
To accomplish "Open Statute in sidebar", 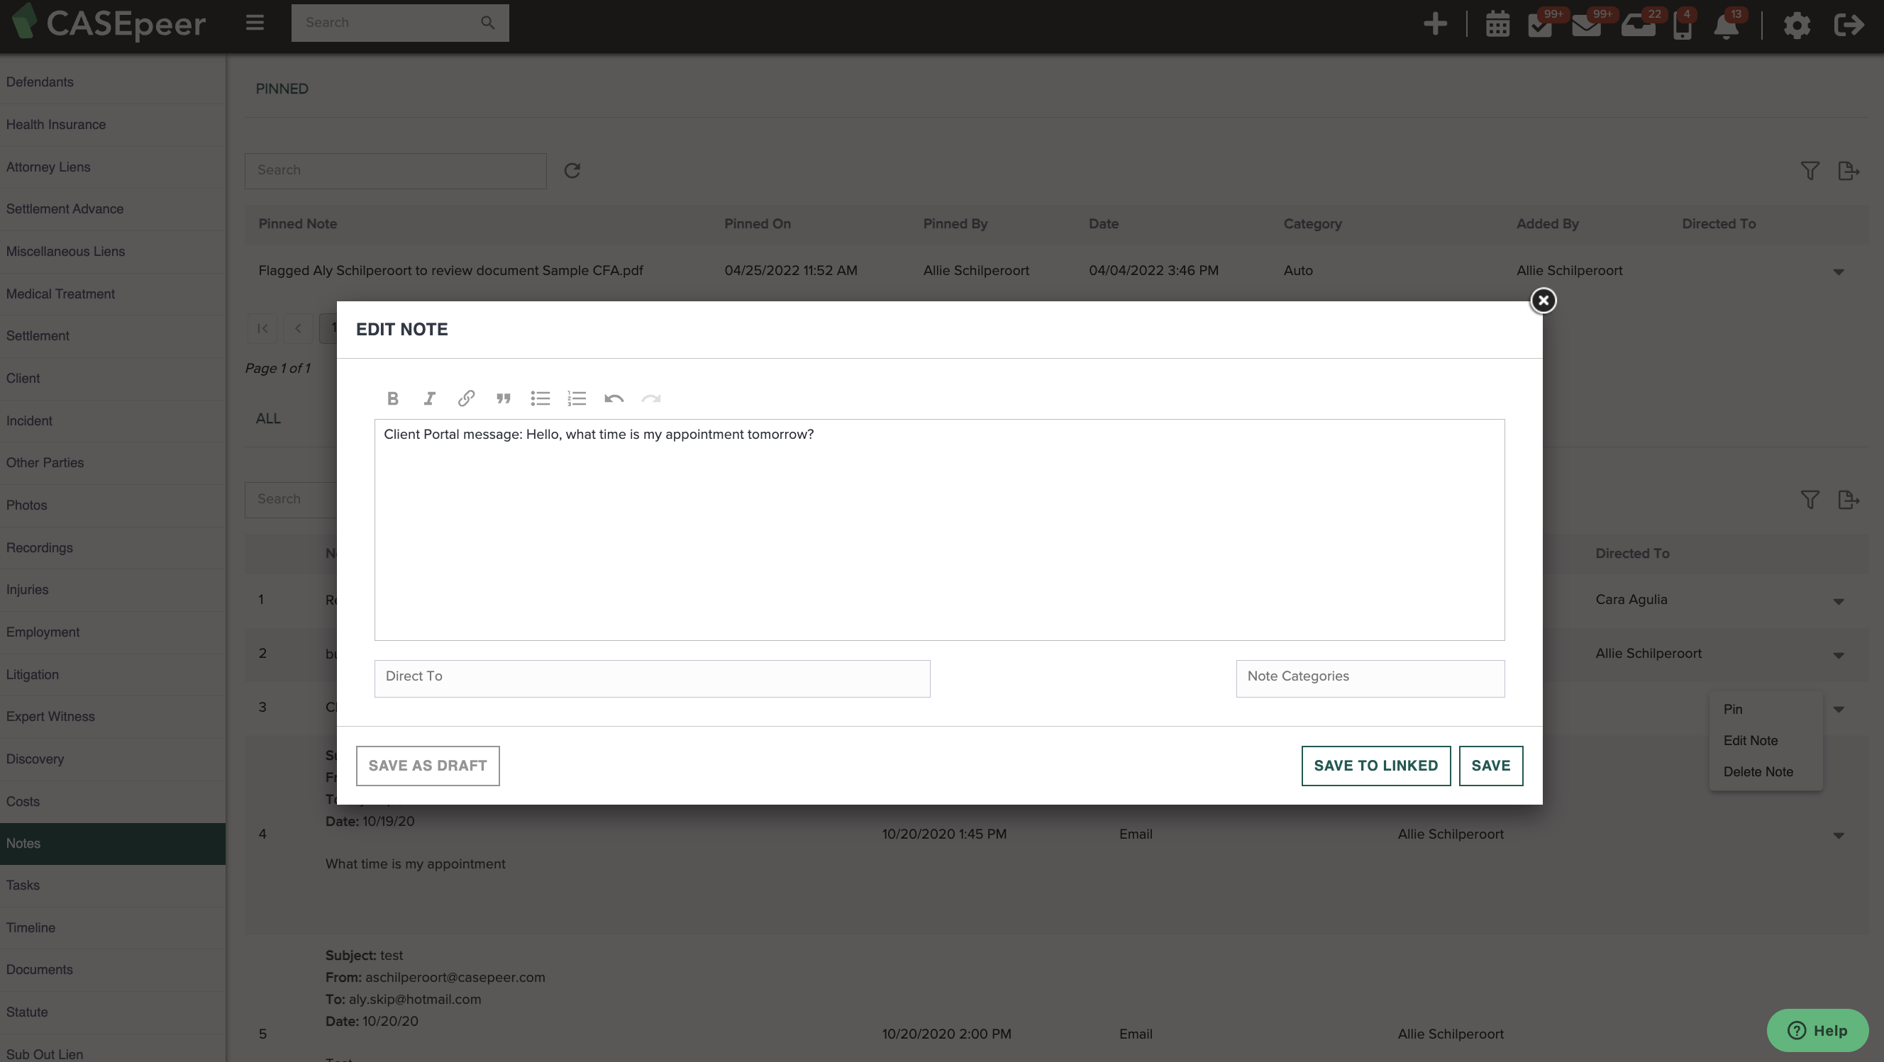I will (x=113, y=1012).
